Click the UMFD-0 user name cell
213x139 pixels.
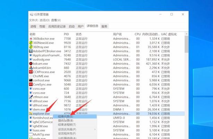tap(119, 118)
